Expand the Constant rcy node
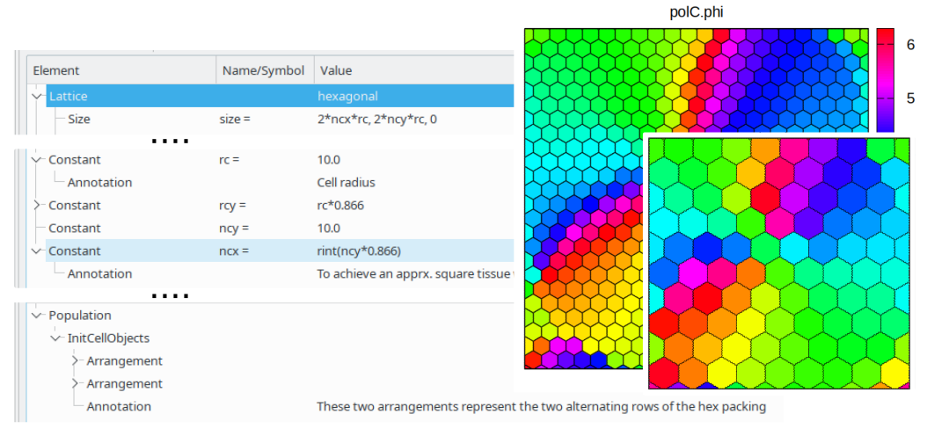Image resolution: width=927 pixels, height=436 pixels. point(37,205)
